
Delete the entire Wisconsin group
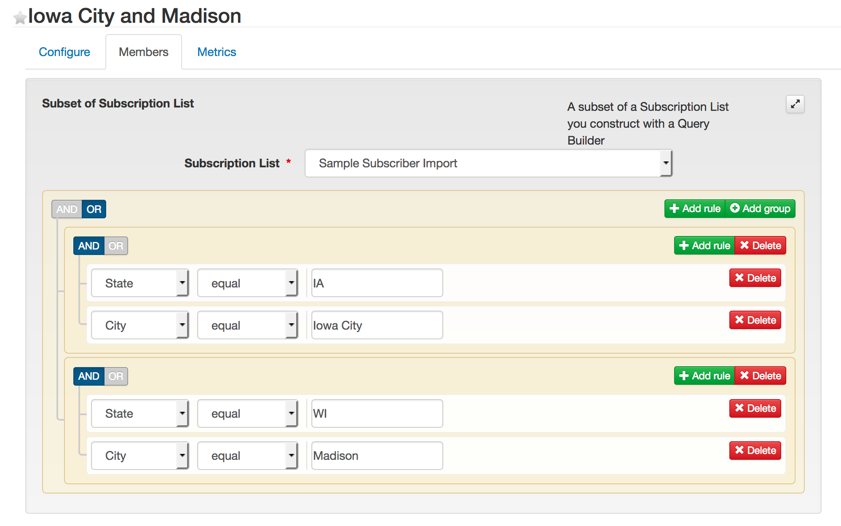tap(761, 376)
